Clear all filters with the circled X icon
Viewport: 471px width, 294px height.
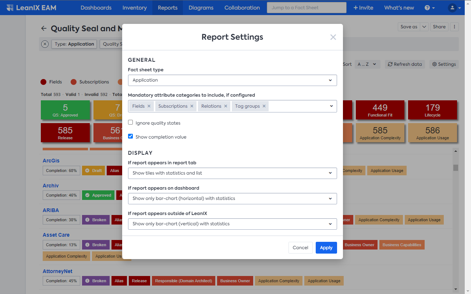45,44
